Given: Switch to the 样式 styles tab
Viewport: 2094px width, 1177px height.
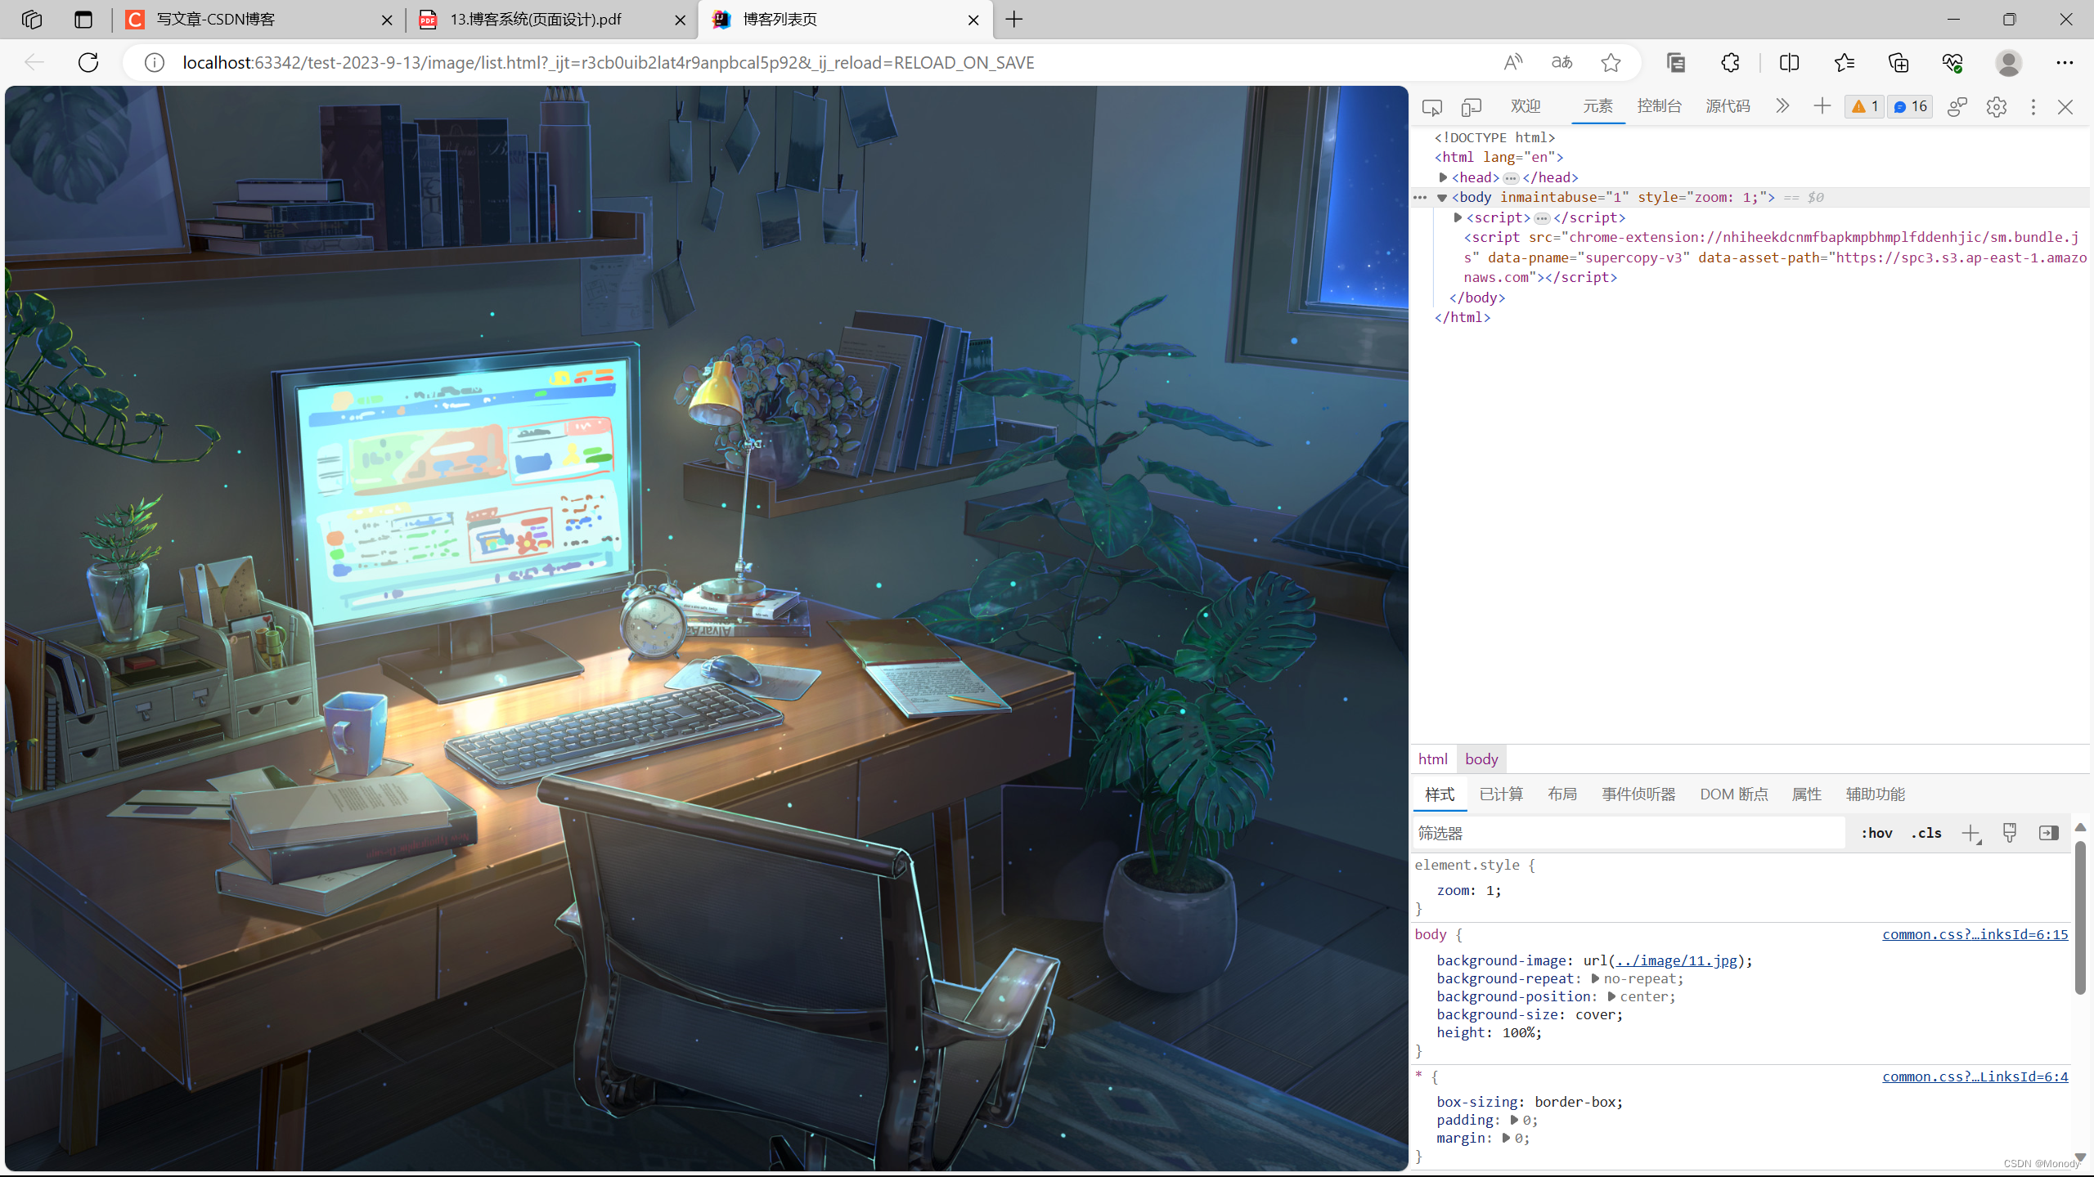Looking at the screenshot, I should click(x=1440, y=794).
